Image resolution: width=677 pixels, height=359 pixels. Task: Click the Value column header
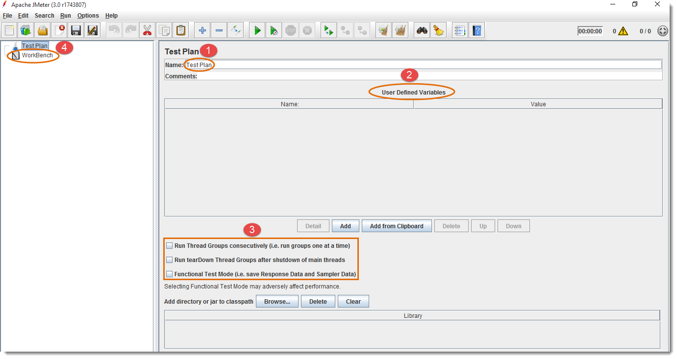coord(538,104)
